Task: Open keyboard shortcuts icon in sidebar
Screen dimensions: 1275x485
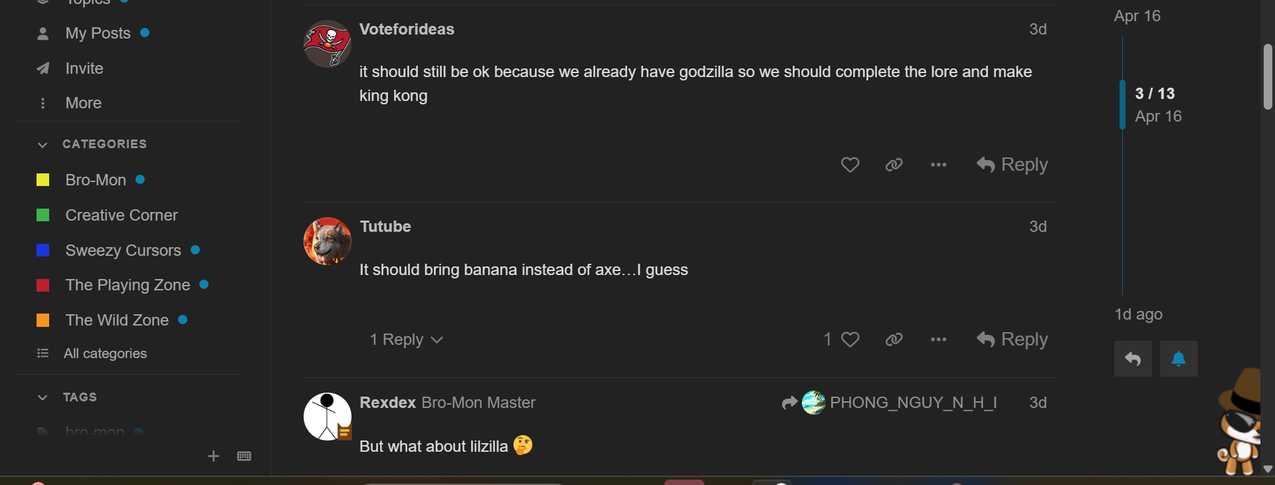Action: (244, 456)
